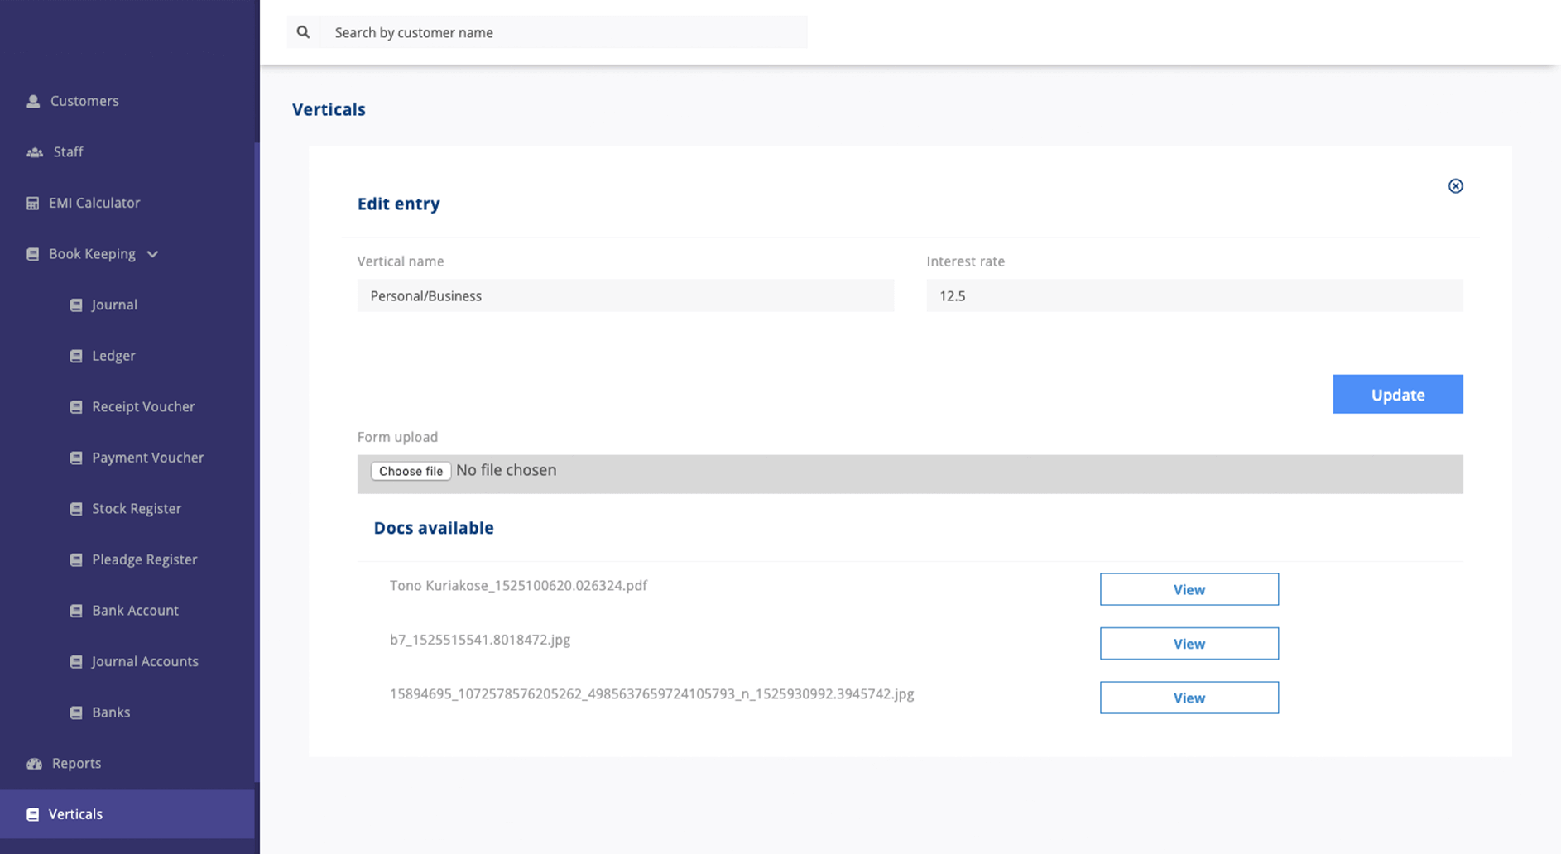Click the Reports dashboard icon
Screen dimensions: 1561x854
click(35, 764)
